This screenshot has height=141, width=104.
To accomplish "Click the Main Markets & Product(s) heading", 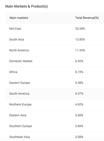I will point(26,6).
